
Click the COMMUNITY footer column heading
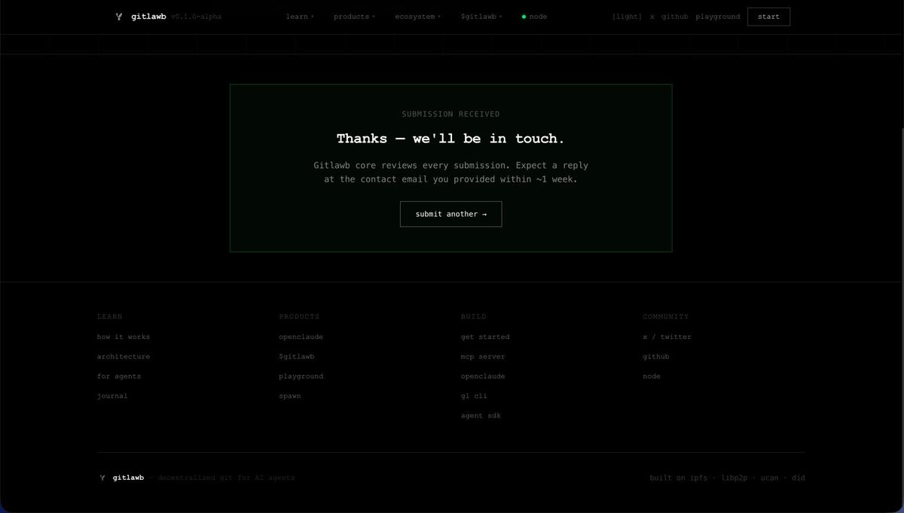(x=665, y=316)
